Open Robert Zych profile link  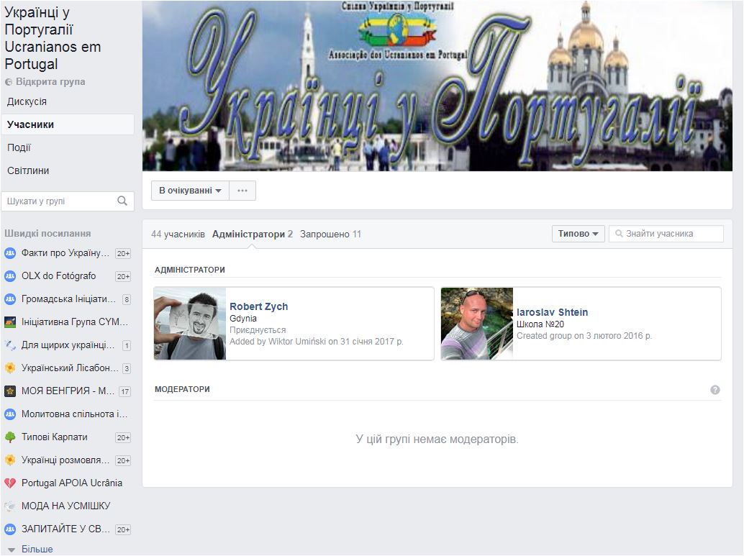pyautogui.click(x=258, y=306)
